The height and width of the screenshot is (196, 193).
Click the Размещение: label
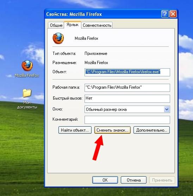(x=64, y=63)
